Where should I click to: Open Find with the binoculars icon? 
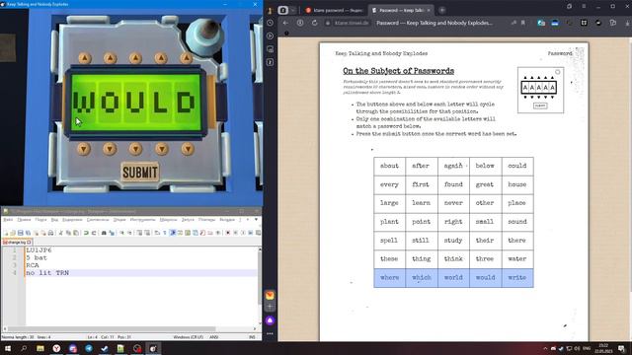tap(104, 233)
